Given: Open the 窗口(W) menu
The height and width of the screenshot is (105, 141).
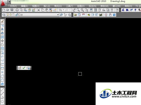Looking at the screenshot, I should pyautogui.click(x=116, y=6).
